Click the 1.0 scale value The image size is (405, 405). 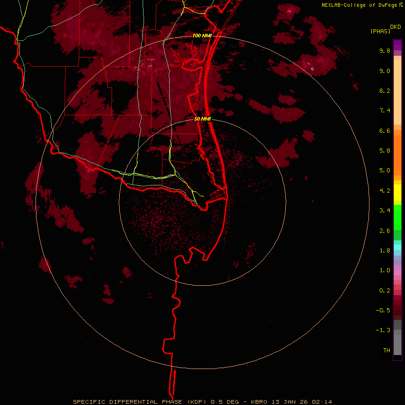coord(385,270)
